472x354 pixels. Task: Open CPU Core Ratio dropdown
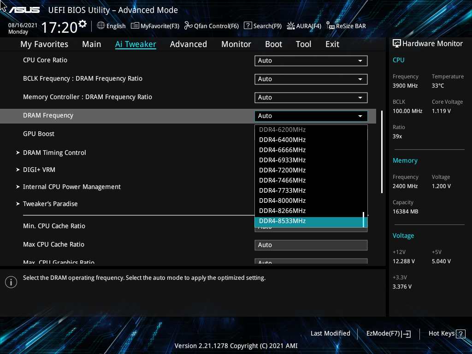[x=311, y=60]
